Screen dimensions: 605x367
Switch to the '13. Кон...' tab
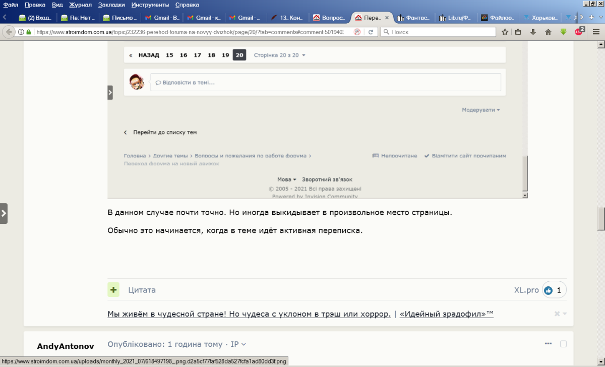(288, 18)
